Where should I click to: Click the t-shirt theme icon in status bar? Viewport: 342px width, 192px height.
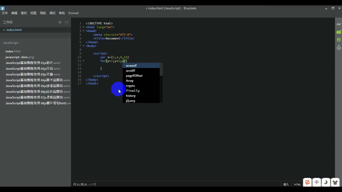(335, 182)
